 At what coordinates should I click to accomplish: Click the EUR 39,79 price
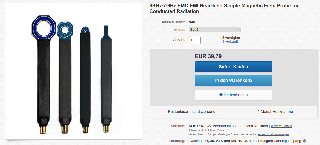[208, 56]
